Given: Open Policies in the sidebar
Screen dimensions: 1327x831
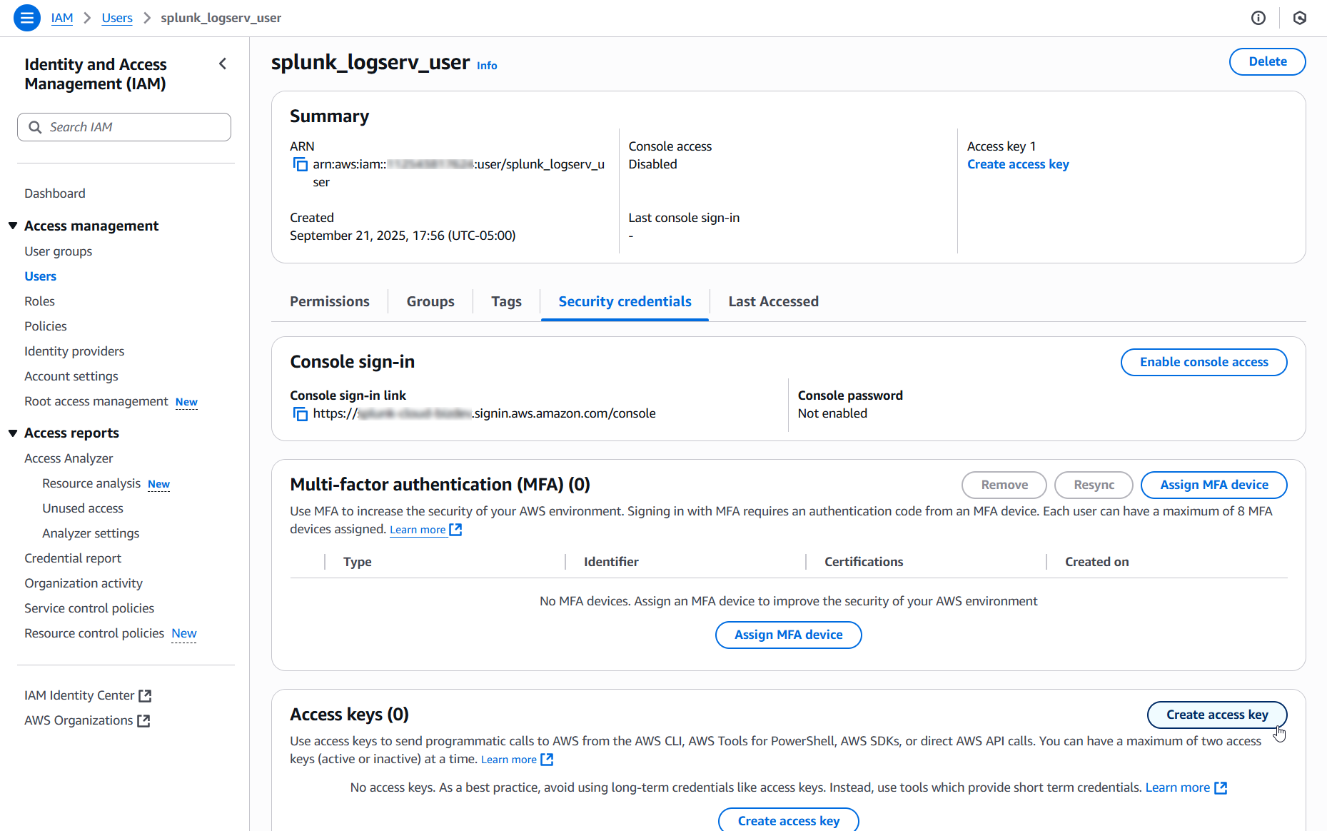Looking at the screenshot, I should pos(46,326).
